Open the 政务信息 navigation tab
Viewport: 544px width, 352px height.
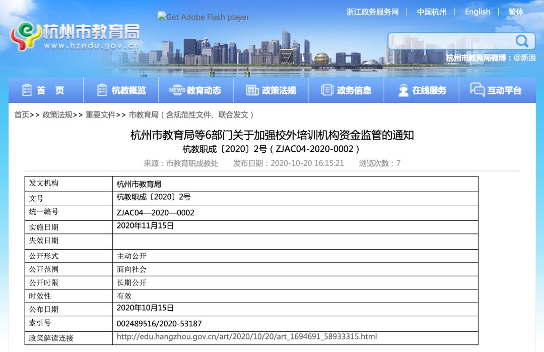coord(346,90)
